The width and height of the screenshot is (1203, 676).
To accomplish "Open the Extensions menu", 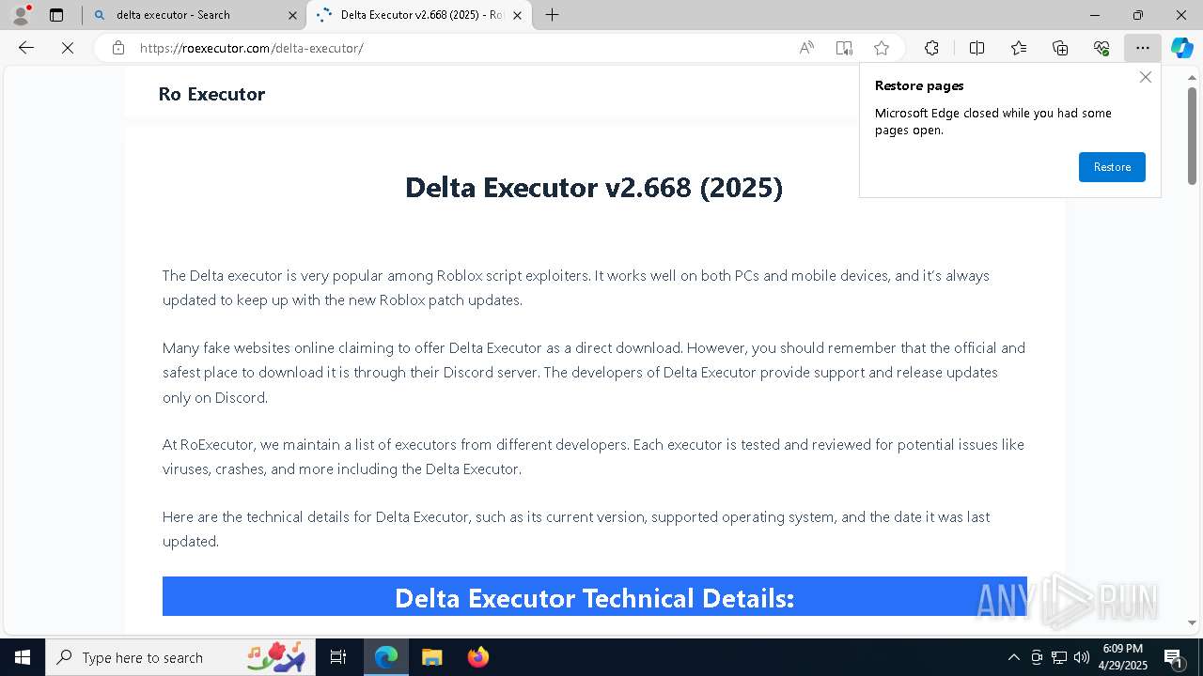I will (x=931, y=48).
